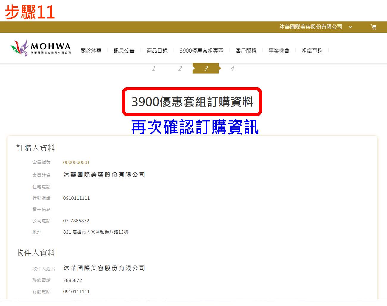Click the 聯絡電話 label
387x306 pixels.
click(41, 280)
